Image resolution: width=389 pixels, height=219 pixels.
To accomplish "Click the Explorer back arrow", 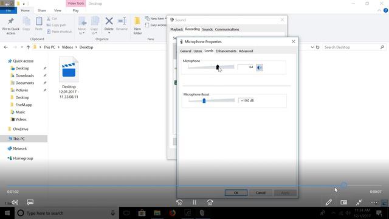I will coord(5,47).
